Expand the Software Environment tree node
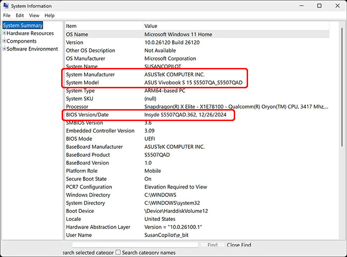 tap(4, 49)
